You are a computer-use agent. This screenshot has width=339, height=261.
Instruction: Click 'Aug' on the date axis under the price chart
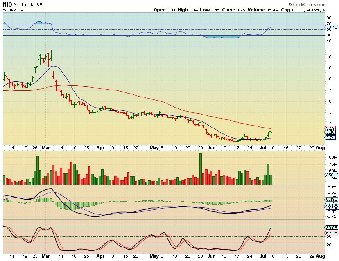pyautogui.click(x=321, y=148)
